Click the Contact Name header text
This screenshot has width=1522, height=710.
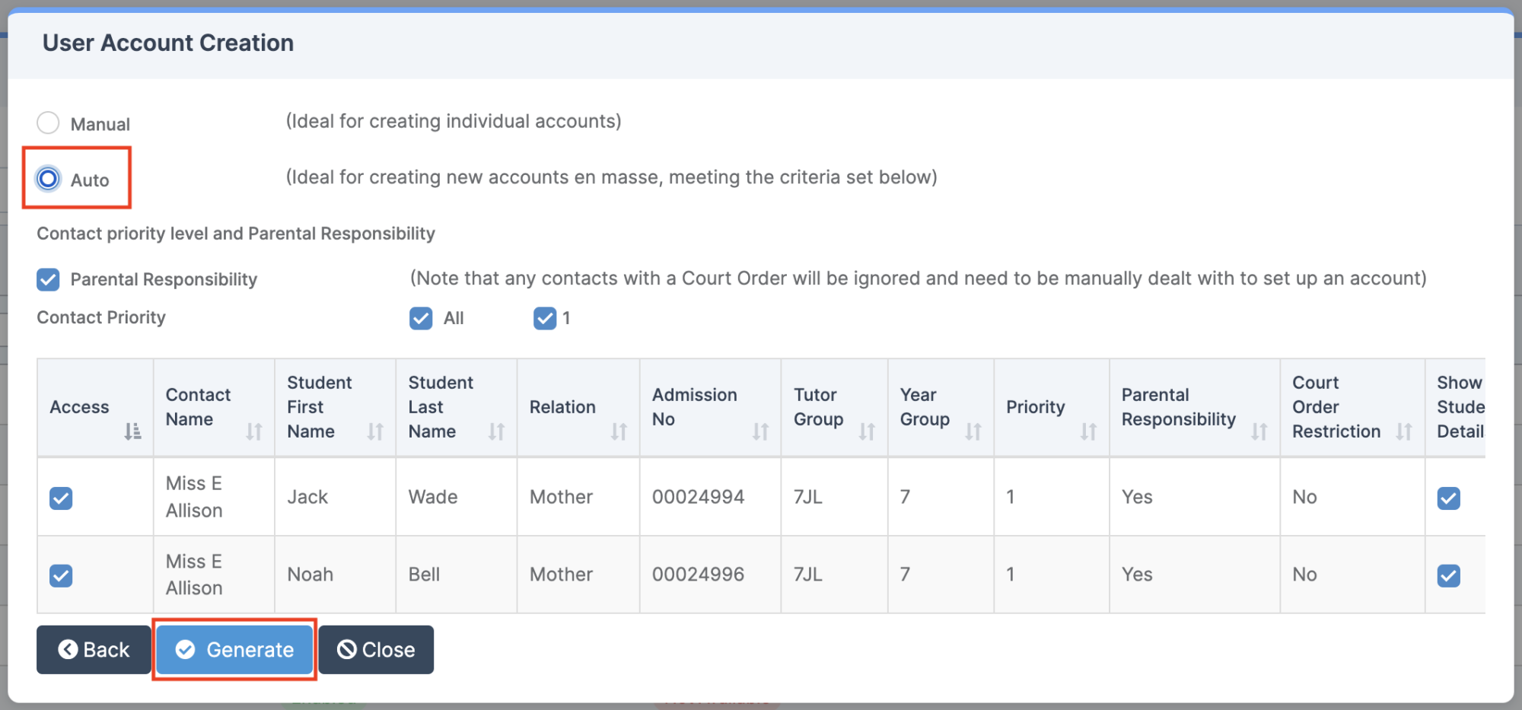pos(198,407)
